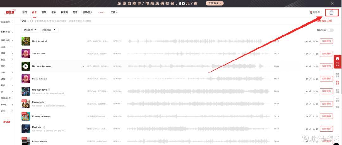Expand the BPM filter in sidebar
Viewport: 342px width, 145px height.
coord(7,105)
